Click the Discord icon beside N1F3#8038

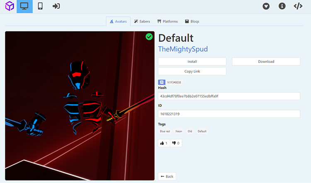(x=162, y=82)
